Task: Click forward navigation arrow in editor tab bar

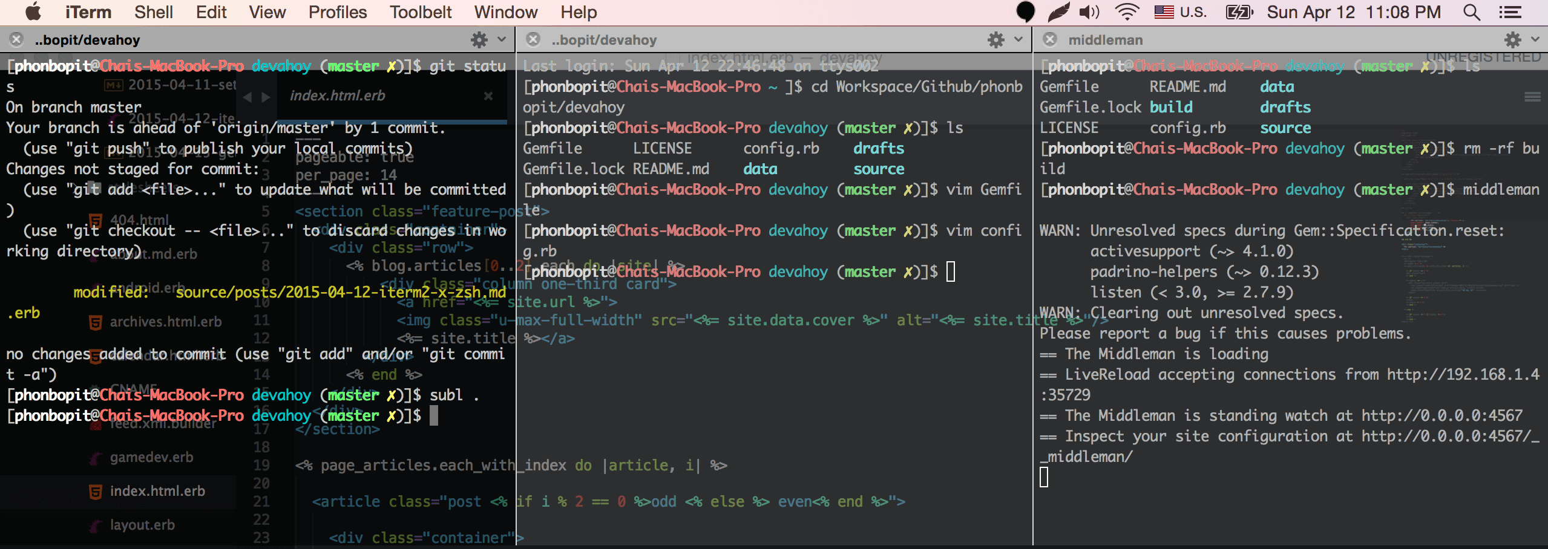Action: pyautogui.click(x=266, y=96)
